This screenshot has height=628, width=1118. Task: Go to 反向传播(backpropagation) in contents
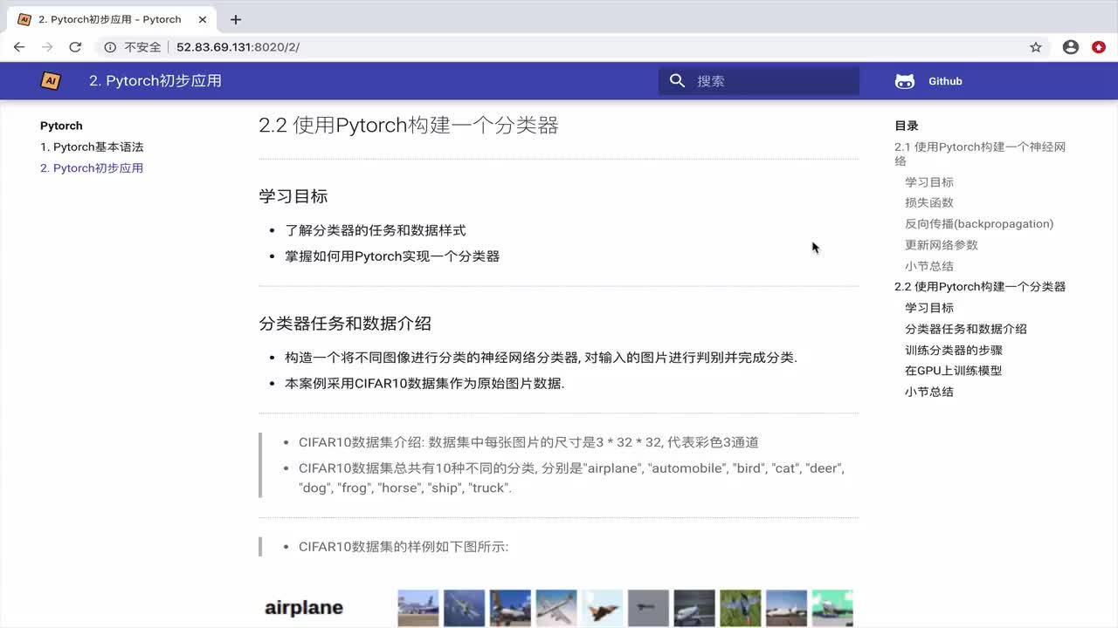pos(979,223)
